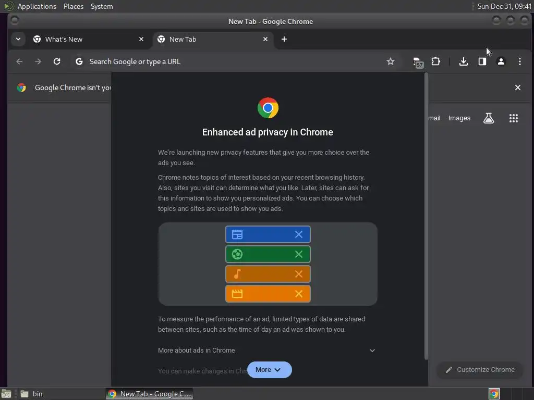Open the extension icon with S7 badge
The image size is (534, 400).
click(418, 63)
